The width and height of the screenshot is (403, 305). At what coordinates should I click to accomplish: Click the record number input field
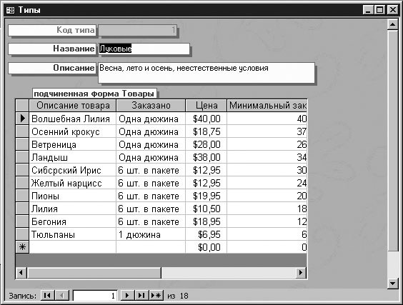click(x=95, y=296)
